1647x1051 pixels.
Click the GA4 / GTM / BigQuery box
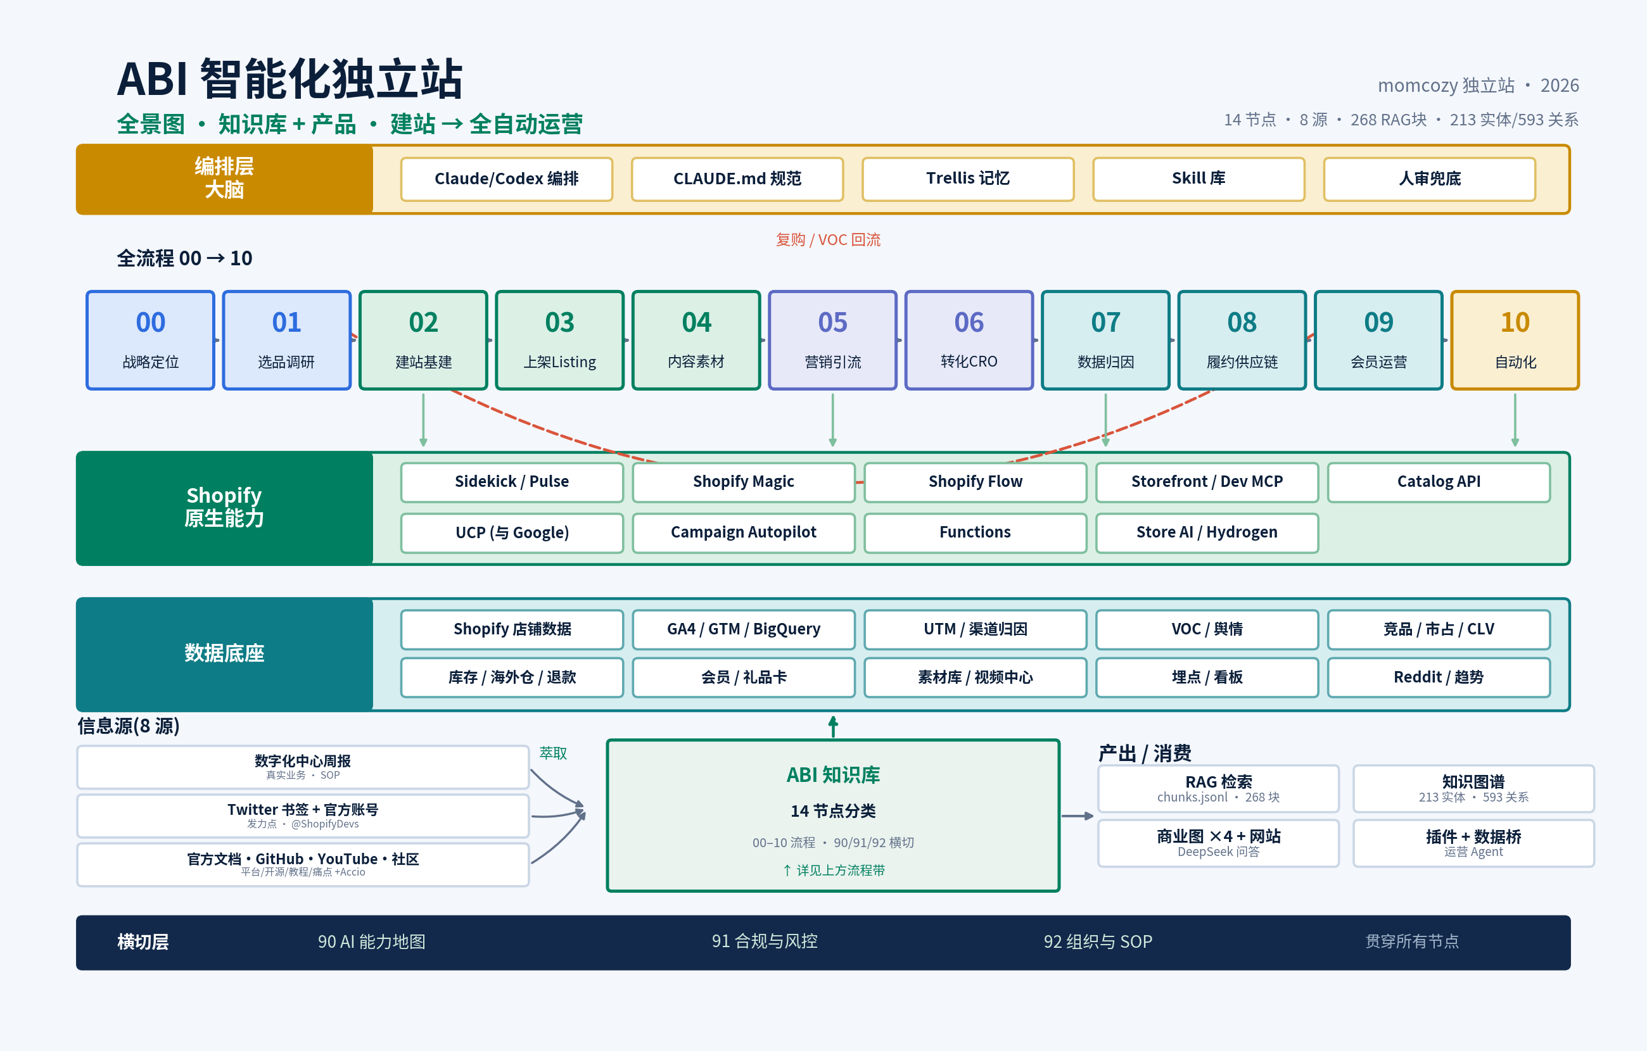point(744,629)
